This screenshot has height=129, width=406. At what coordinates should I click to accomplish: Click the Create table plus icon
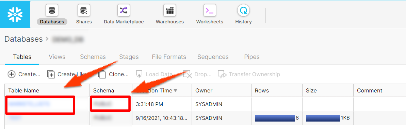[x=11, y=74]
